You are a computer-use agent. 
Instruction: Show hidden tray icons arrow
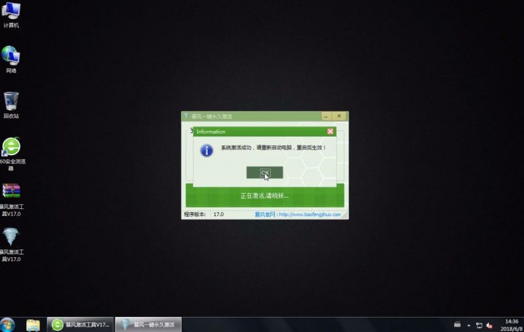pyautogui.click(x=469, y=325)
